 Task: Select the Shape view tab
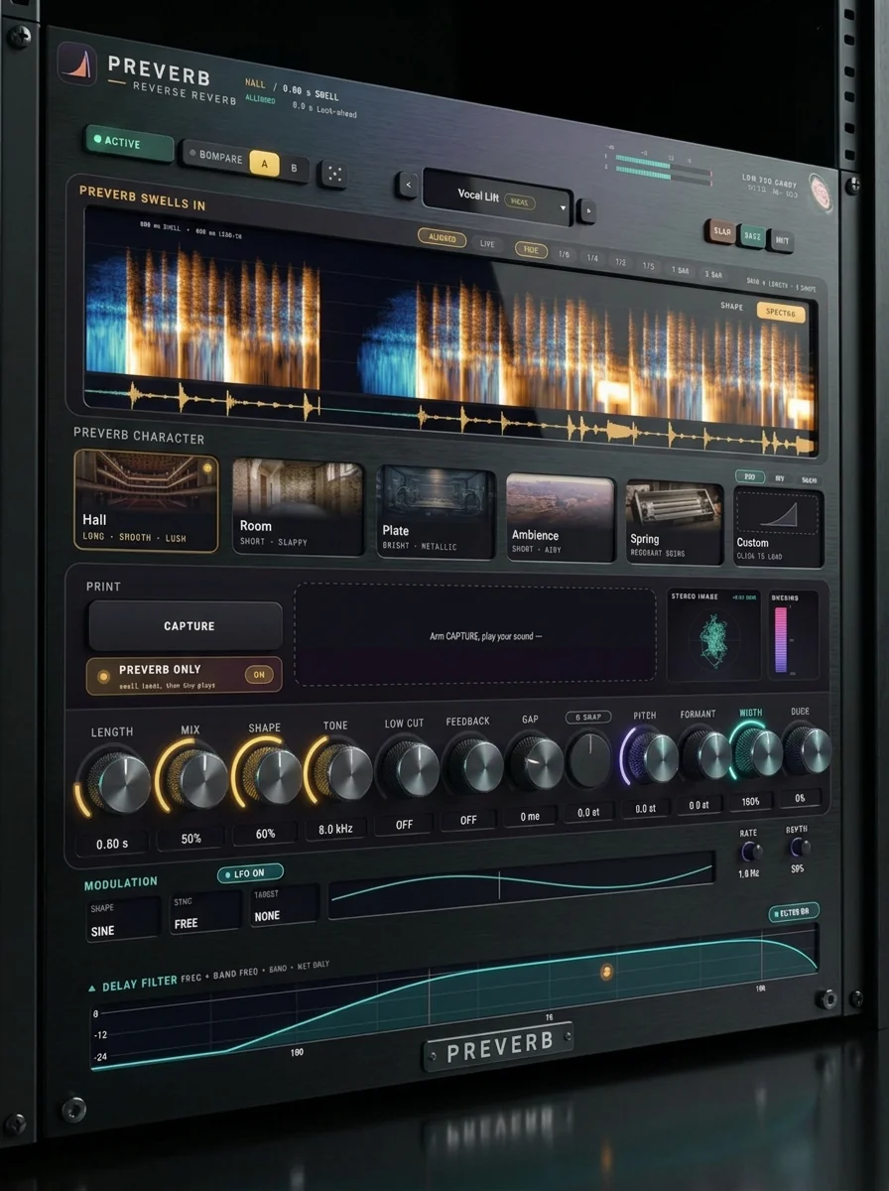coord(732,307)
